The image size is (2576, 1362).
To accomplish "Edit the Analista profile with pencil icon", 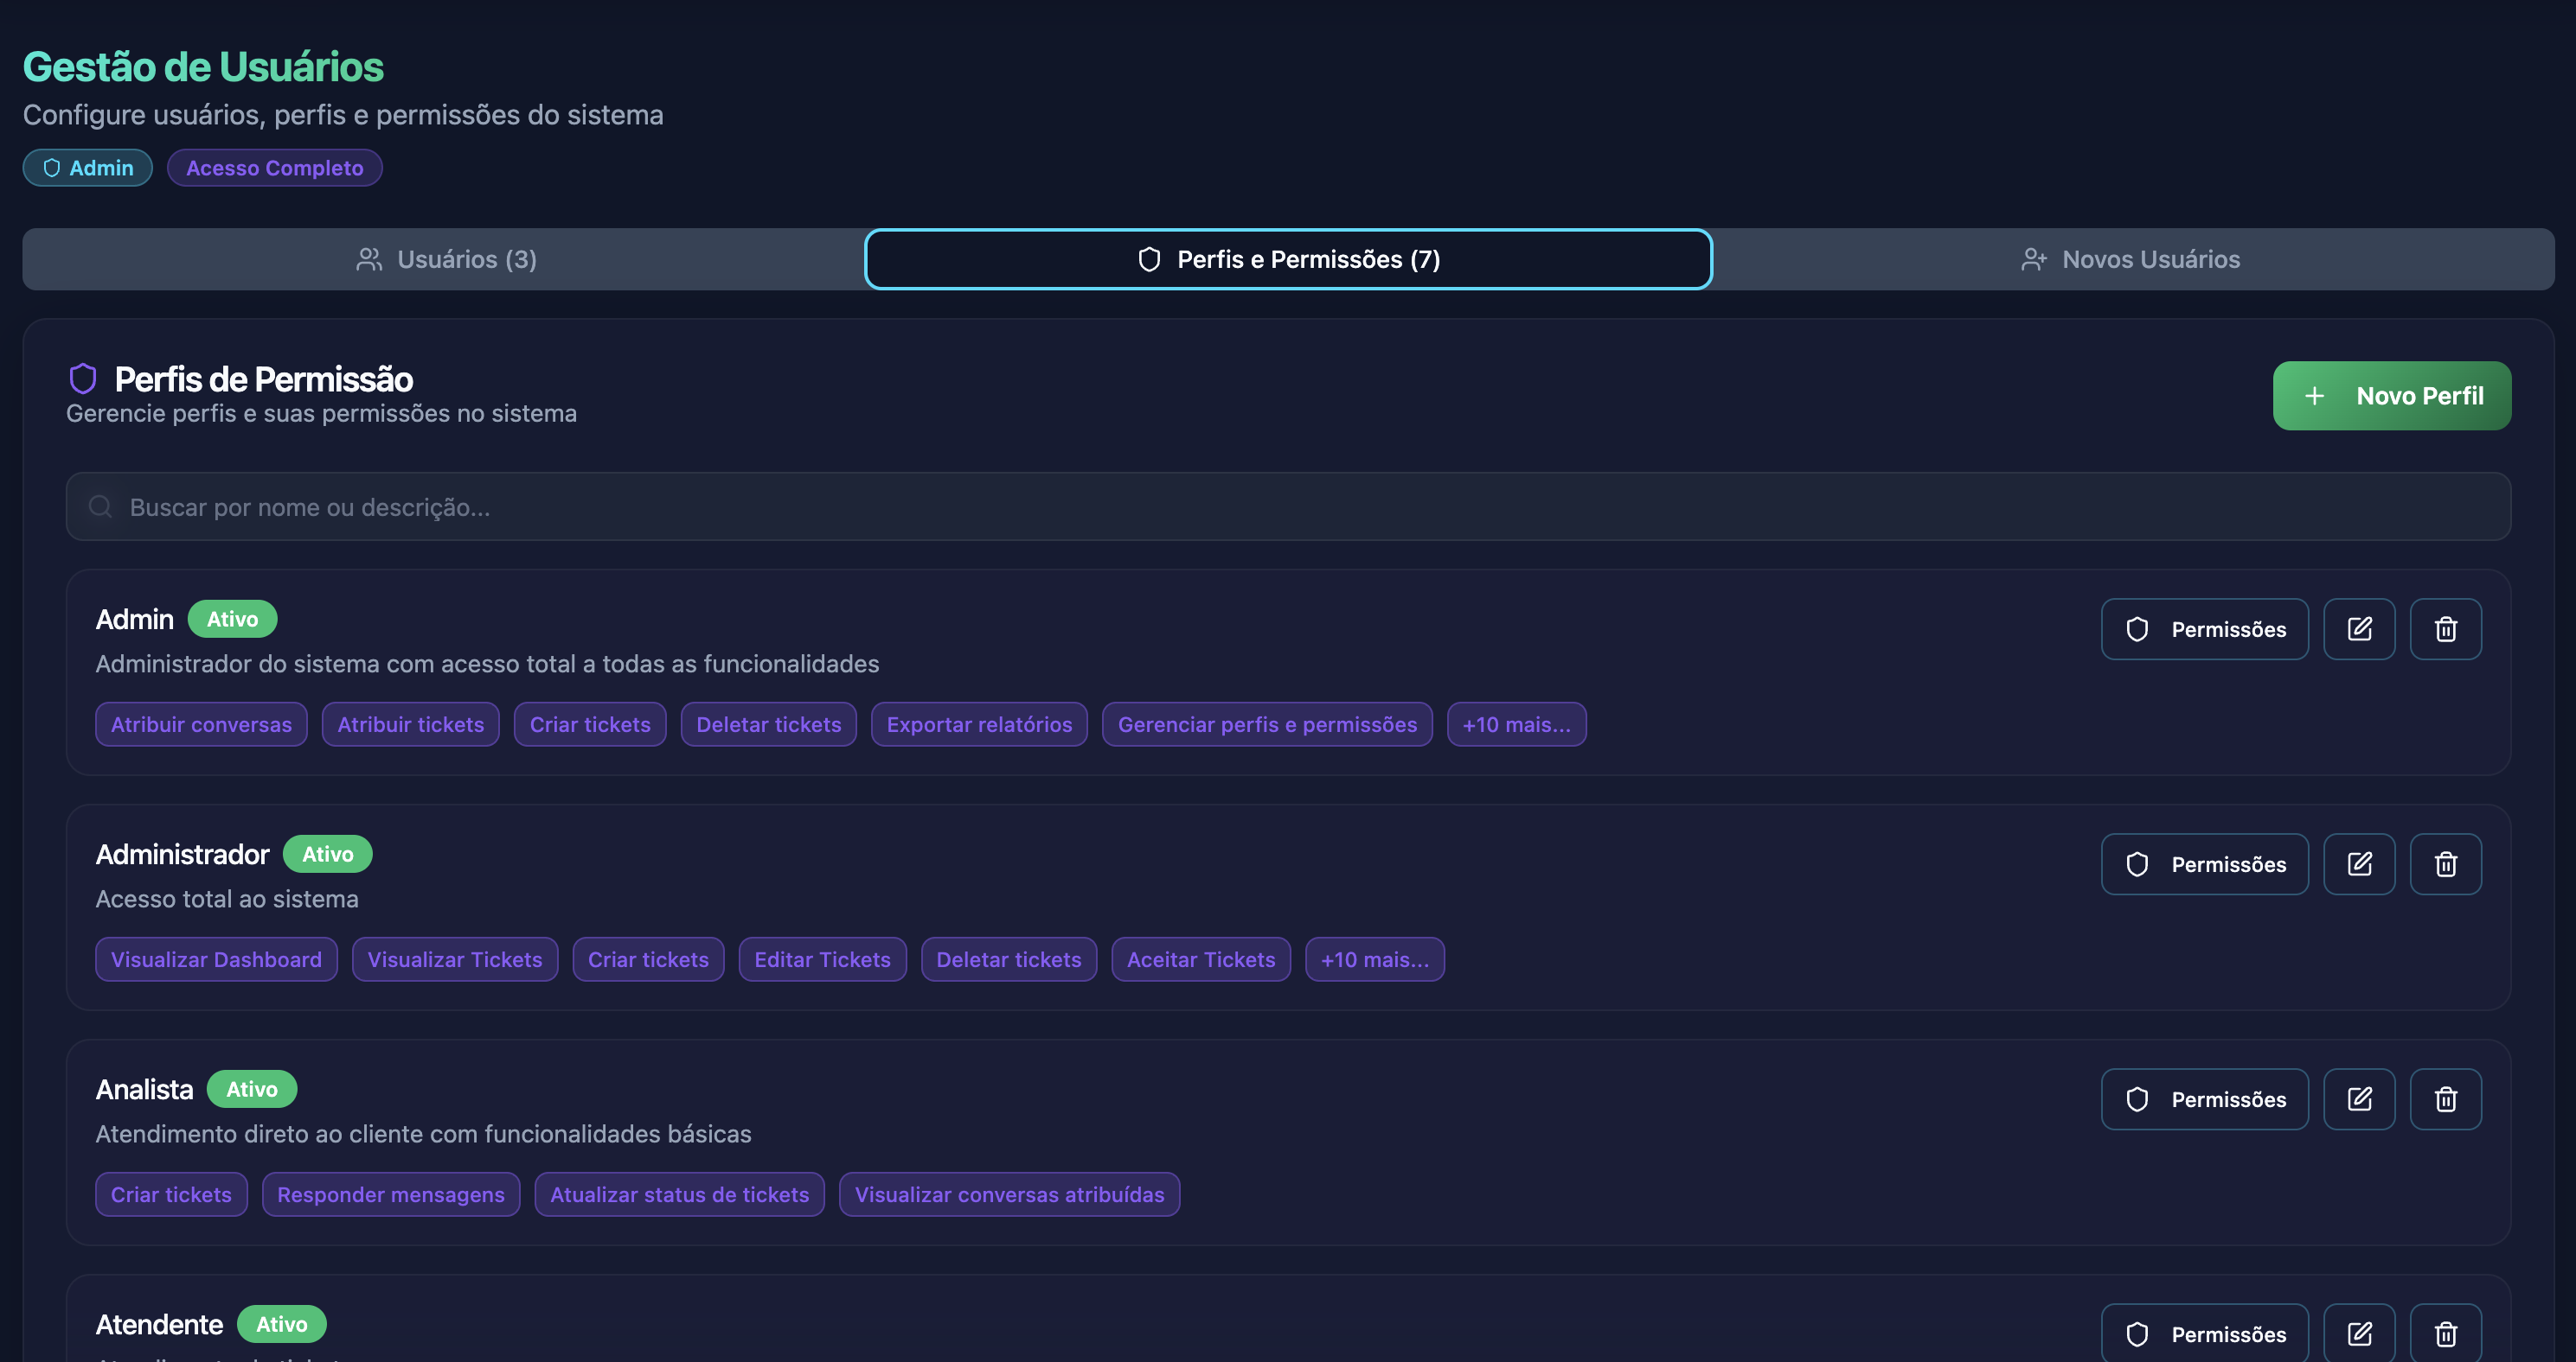I will [x=2358, y=1098].
